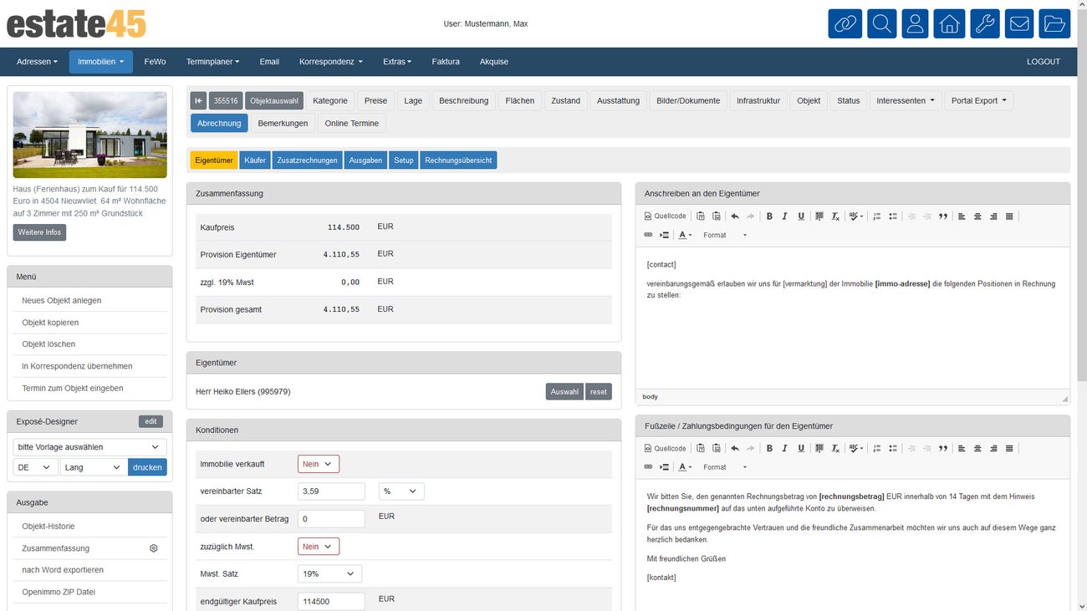This screenshot has width=1087, height=611.
Task: Toggle Bold in Fußzeile editor
Action: pyautogui.click(x=769, y=449)
